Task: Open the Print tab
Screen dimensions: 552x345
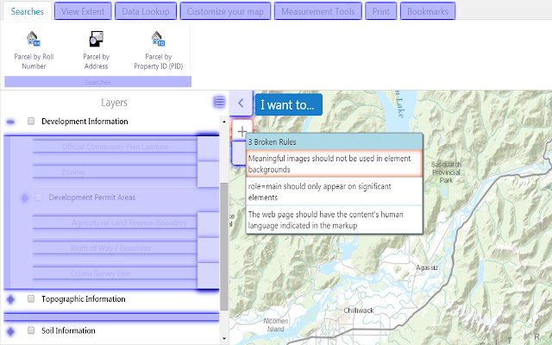Action: [381, 11]
